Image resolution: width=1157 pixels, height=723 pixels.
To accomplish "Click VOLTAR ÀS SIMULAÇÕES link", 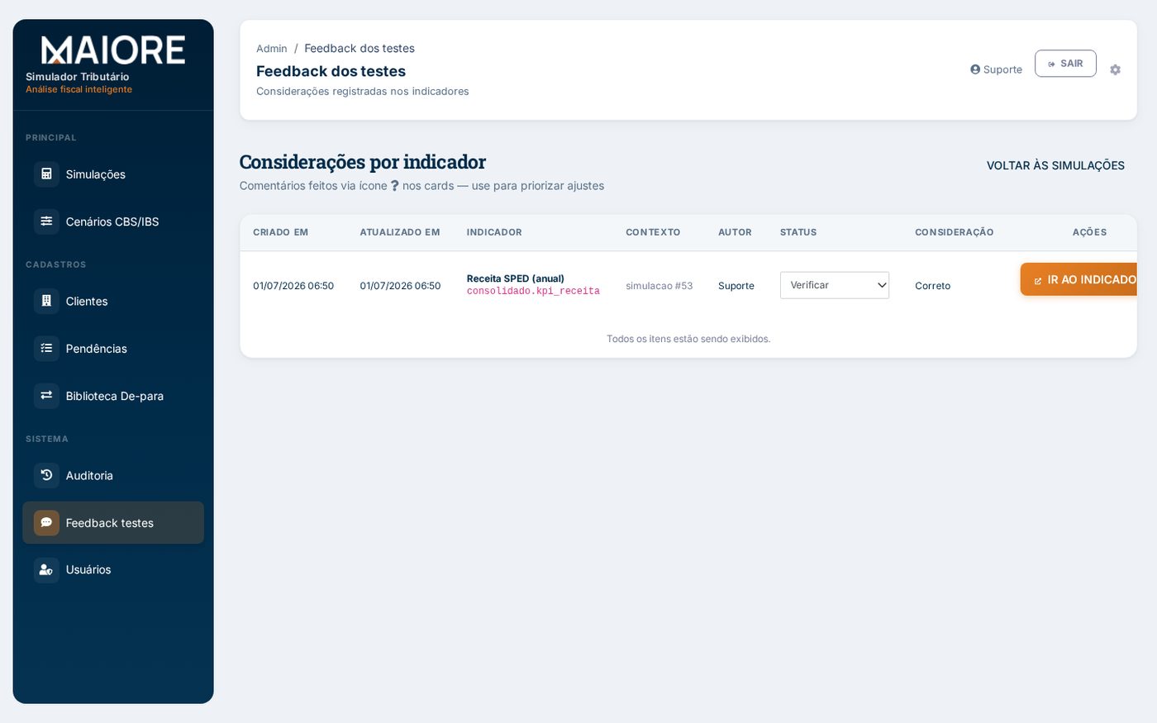I will [1055, 165].
